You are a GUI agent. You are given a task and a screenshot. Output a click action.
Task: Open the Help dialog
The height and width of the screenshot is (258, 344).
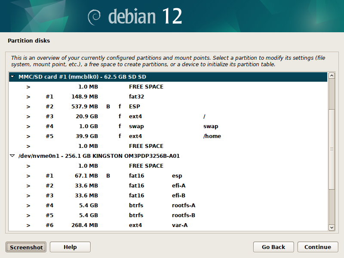(x=70, y=247)
